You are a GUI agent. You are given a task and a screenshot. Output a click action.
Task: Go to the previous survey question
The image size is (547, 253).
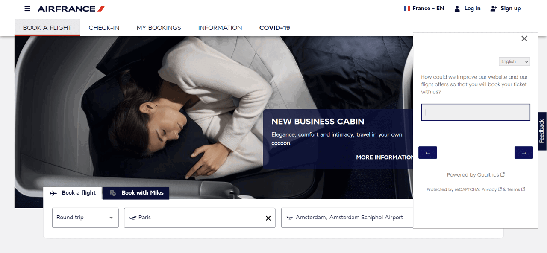pos(428,153)
